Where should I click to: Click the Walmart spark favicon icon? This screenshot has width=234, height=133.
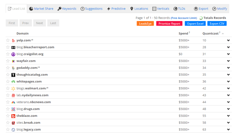13,89
